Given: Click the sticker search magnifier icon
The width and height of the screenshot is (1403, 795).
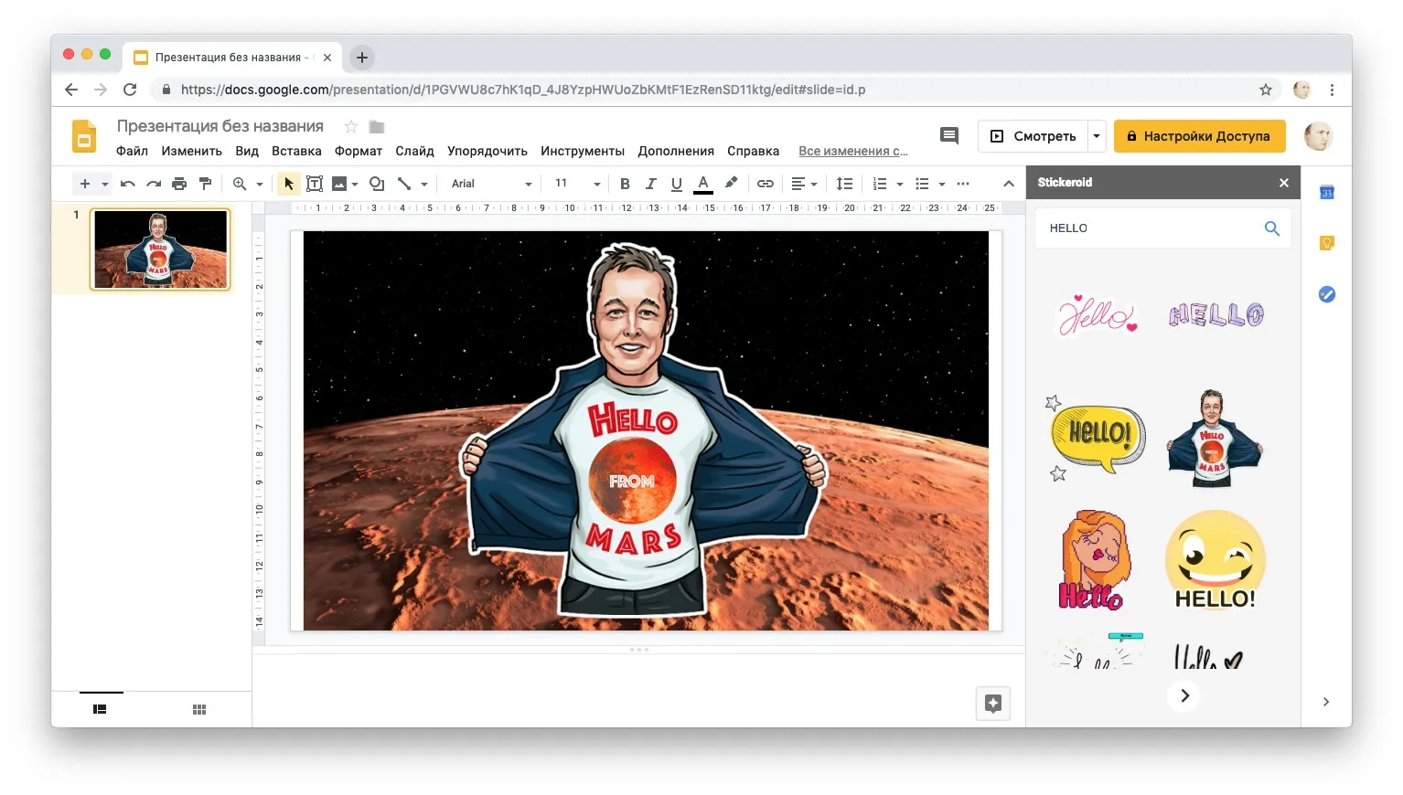Looking at the screenshot, I should pos(1272,228).
